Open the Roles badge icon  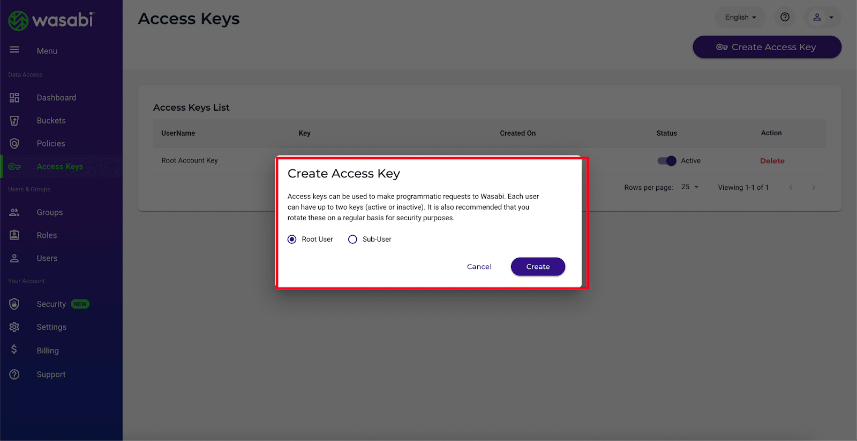tap(14, 235)
